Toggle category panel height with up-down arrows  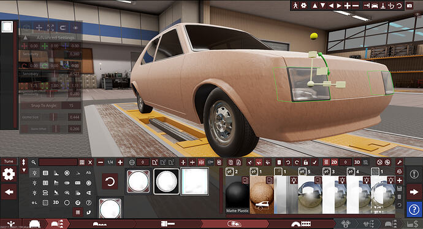click(24, 162)
